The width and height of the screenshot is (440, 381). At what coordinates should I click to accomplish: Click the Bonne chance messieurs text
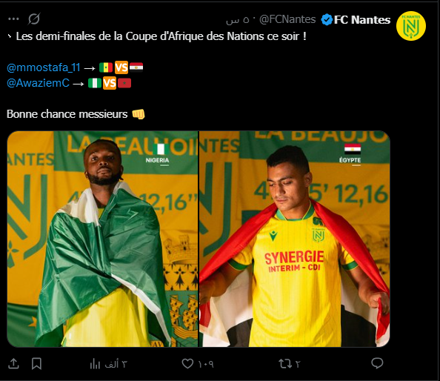pos(67,114)
